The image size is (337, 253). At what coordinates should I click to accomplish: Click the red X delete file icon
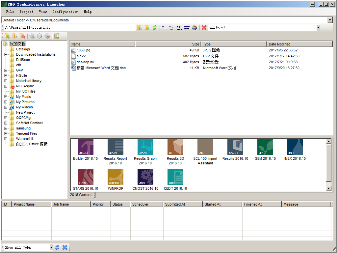pyautogui.click(x=204, y=28)
